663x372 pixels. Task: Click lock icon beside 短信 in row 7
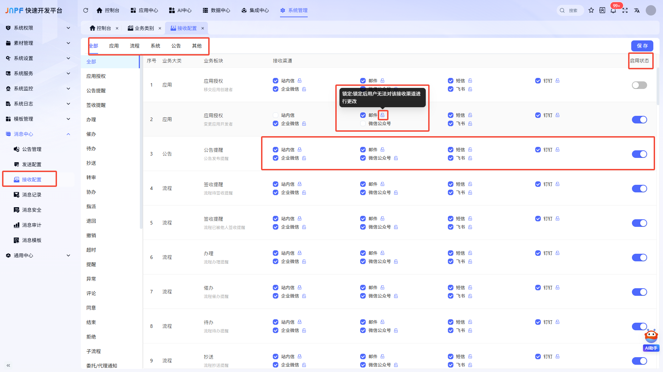pyautogui.click(x=470, y=288)
